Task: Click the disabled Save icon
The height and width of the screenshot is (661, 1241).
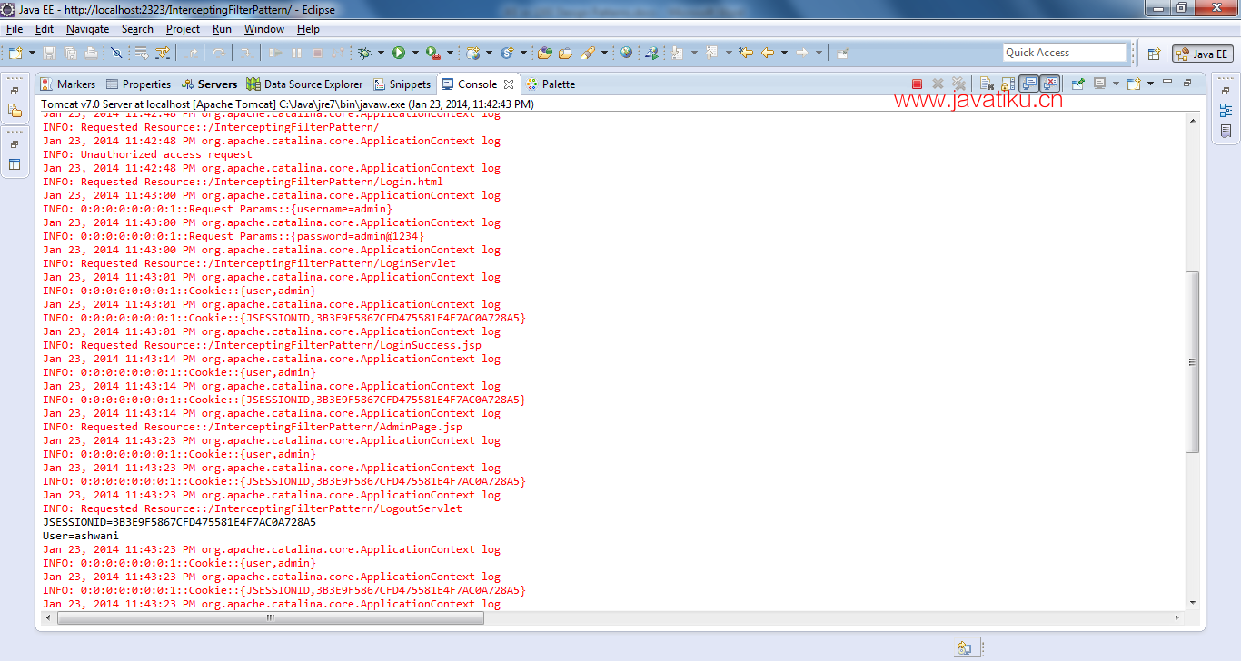Action: coord(49,53)
